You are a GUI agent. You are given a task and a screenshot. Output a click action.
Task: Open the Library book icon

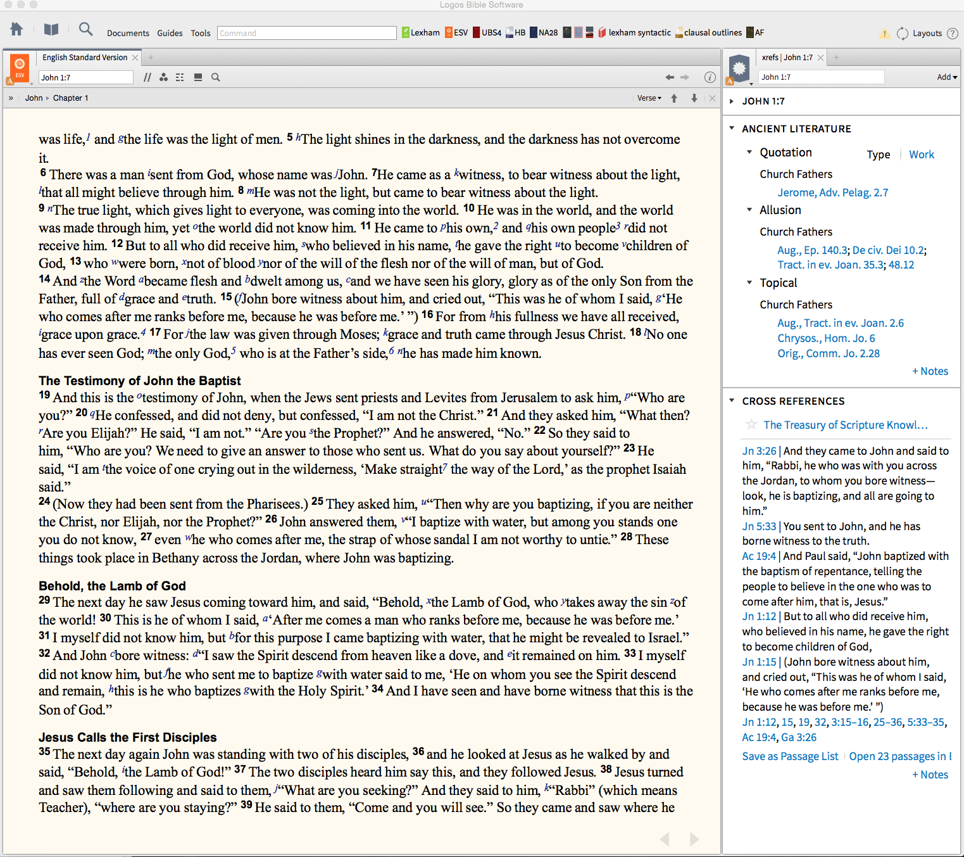pos(51,29)
